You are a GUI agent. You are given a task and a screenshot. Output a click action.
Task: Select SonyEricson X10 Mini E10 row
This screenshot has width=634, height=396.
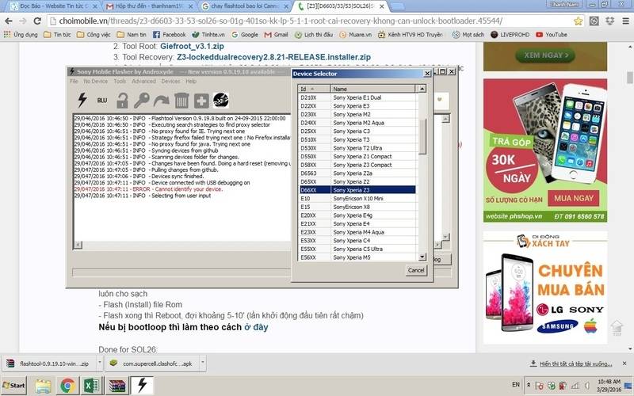(357, 199)
